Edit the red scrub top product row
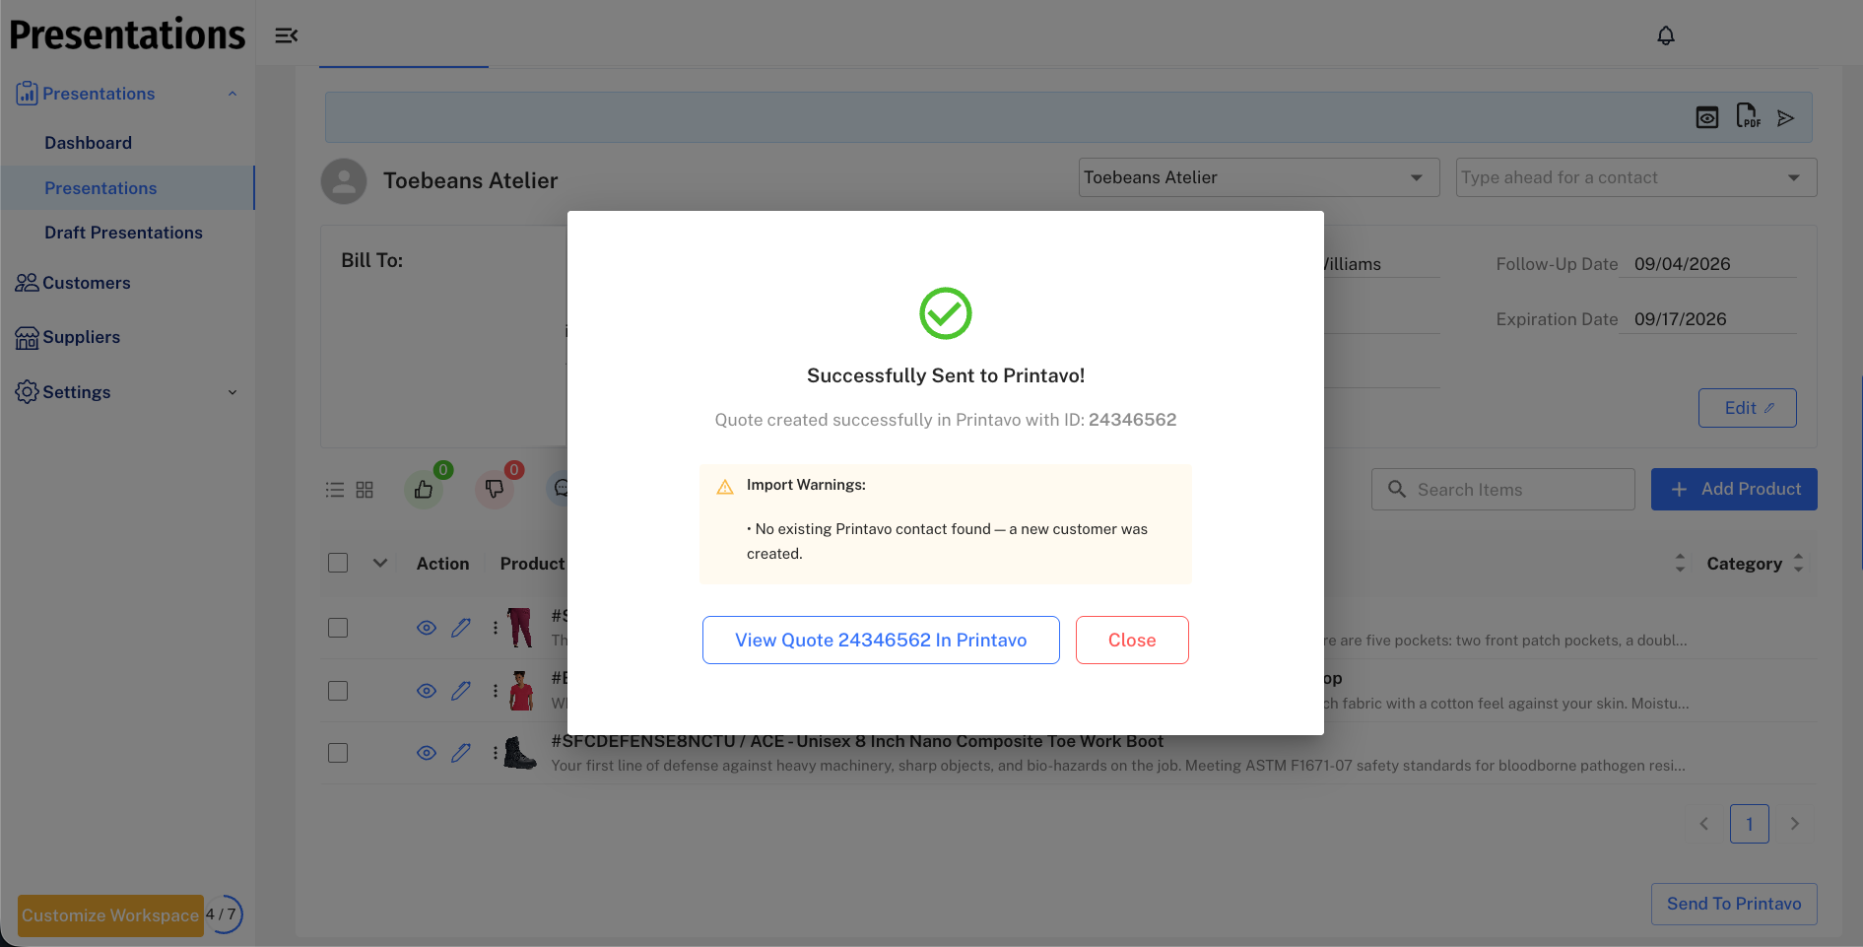This screenshot has height=947, width=1863. [461, 691]
